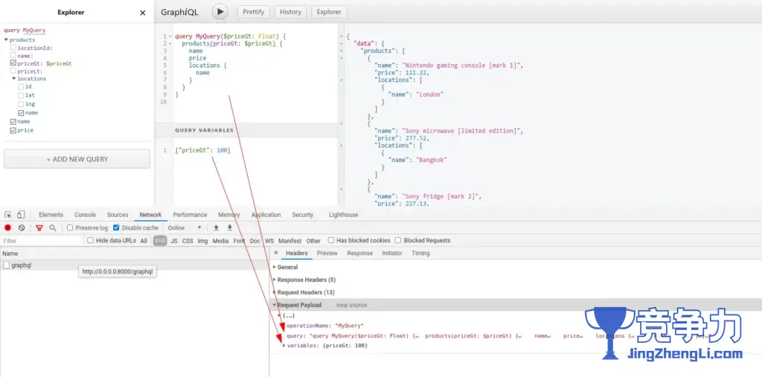Image resolution: width=762 pixels, height=377 pixels.
Task: Open the Online throttling dropdown
Action: click(x=185, y=228)
